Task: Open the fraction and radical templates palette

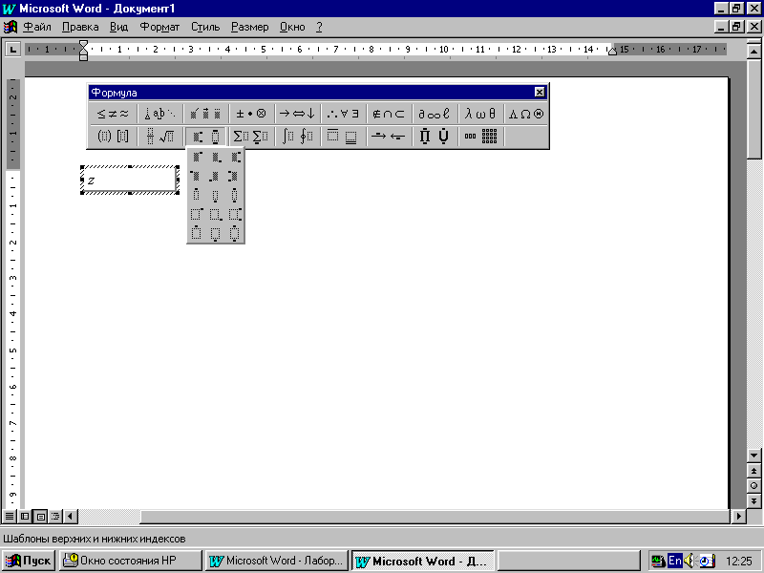Action: click(x=159, y=136)
